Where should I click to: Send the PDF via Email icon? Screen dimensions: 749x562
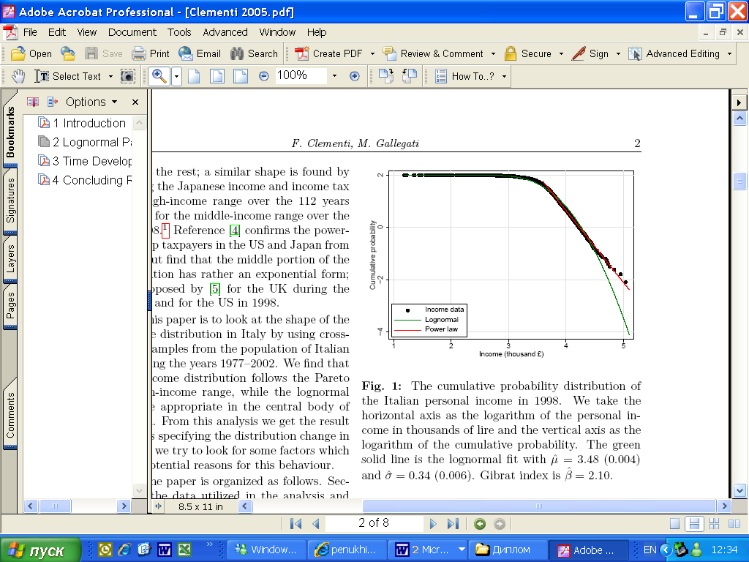tap(186, 53)
